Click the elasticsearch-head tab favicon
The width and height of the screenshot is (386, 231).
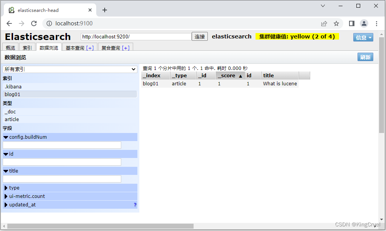[x=11, y=10]
